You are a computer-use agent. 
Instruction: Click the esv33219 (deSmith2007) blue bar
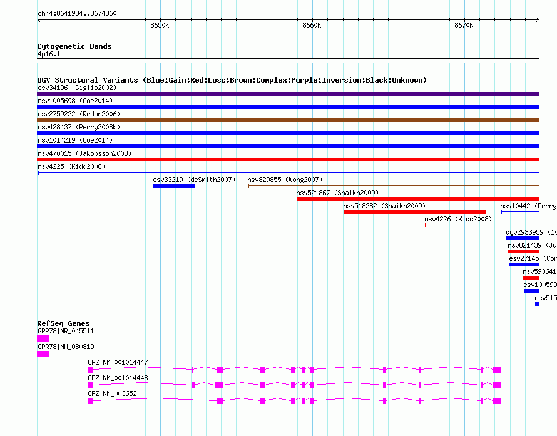pos(174,186)
